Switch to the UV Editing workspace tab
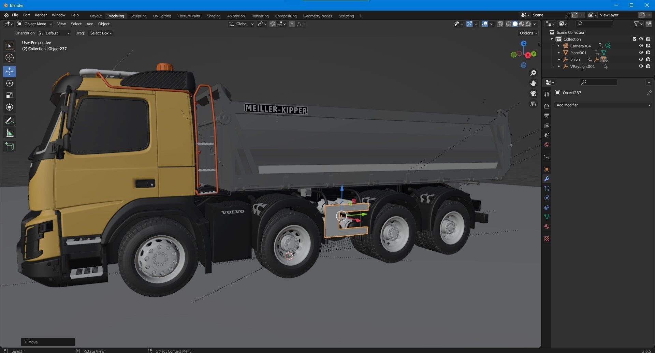Screen dimensions: 655x353 coord(162,16)
